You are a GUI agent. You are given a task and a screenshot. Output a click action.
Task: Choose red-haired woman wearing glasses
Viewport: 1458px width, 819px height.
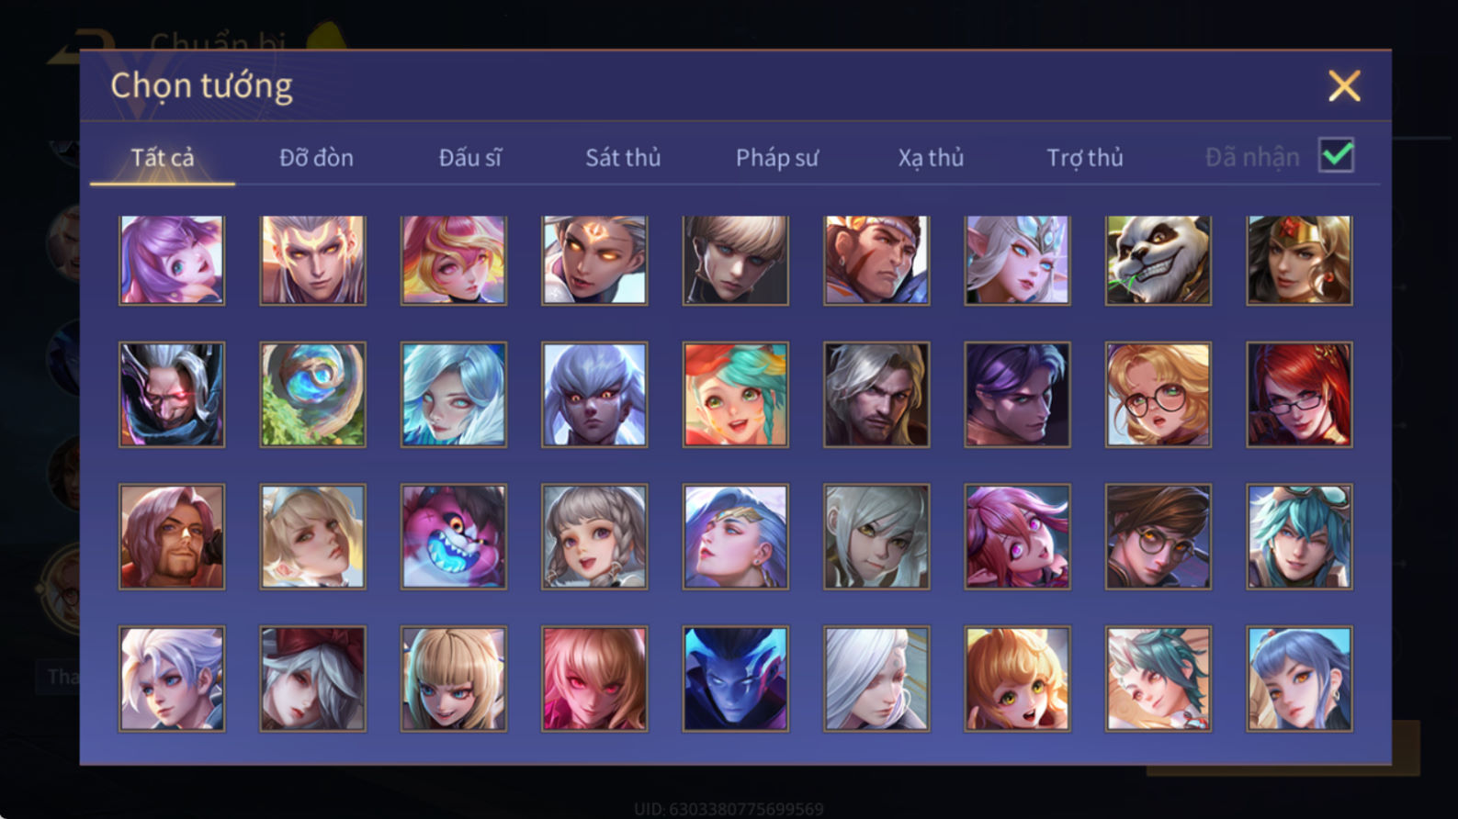pyautogui.click(x=1299, y=395)
